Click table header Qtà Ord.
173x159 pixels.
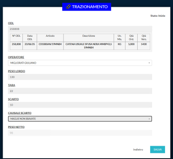131,38
